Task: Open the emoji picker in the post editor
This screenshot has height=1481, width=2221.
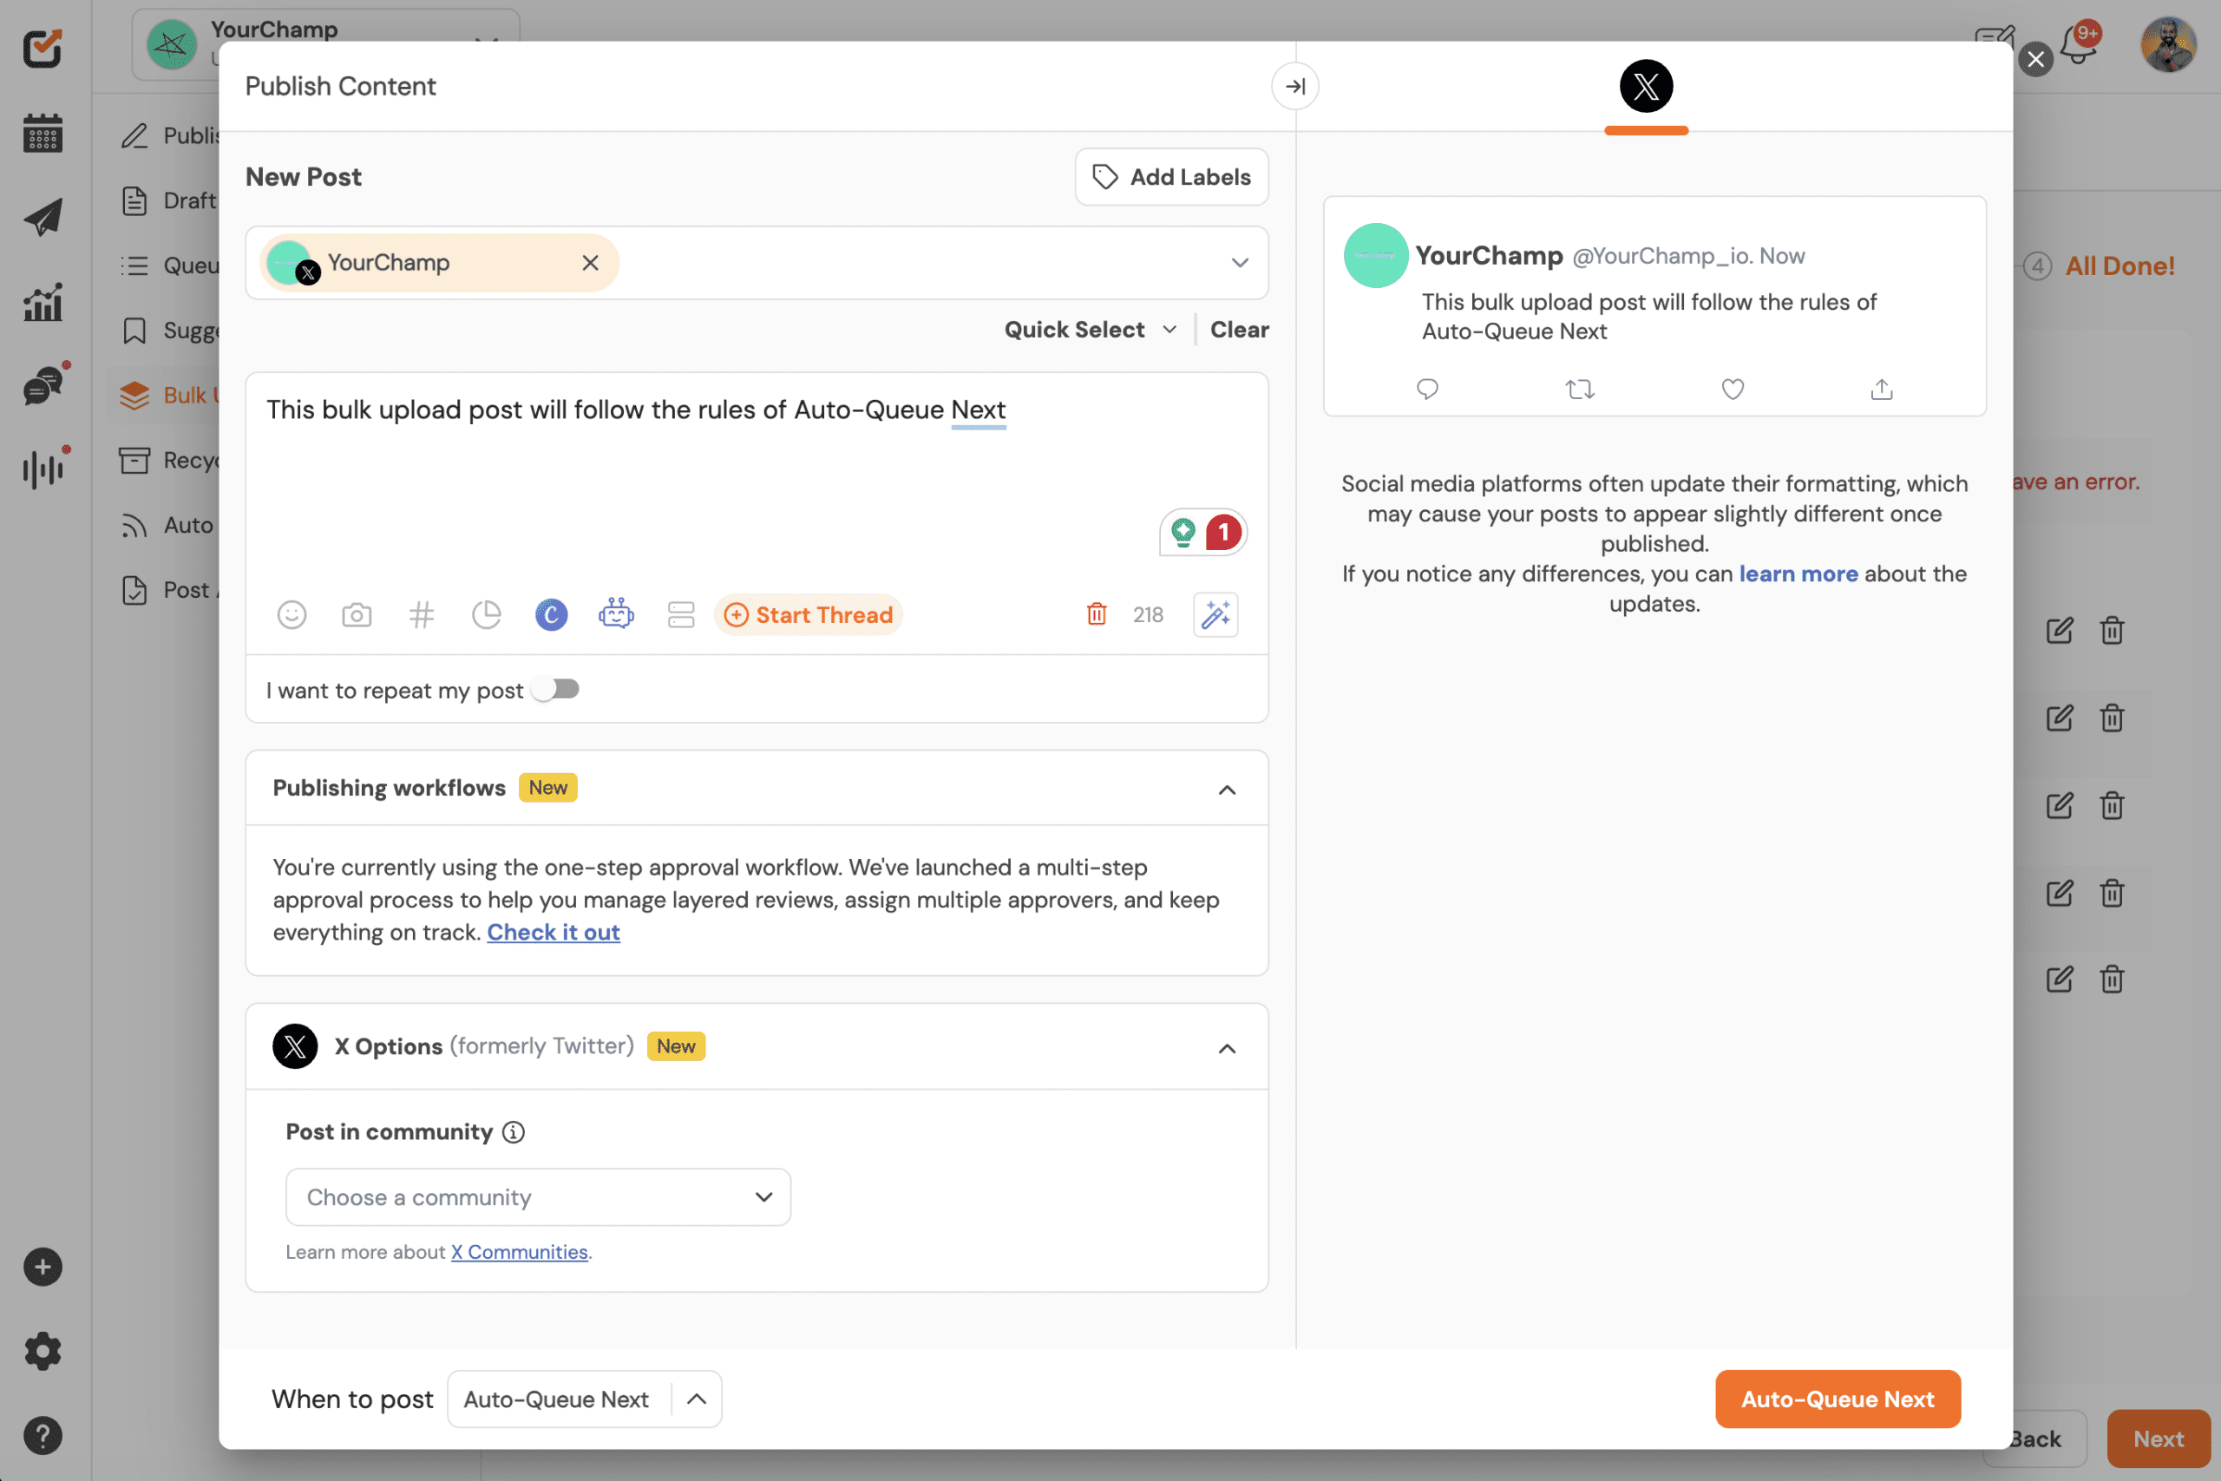Action: (x=292, y=614)
